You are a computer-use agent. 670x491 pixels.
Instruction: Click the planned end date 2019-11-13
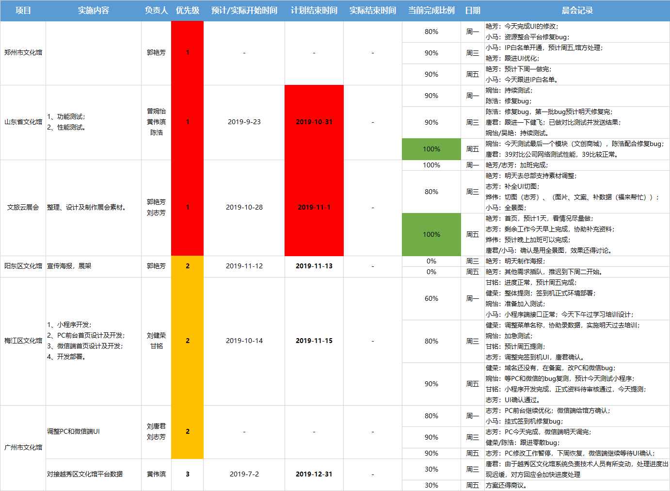(314, 266)
